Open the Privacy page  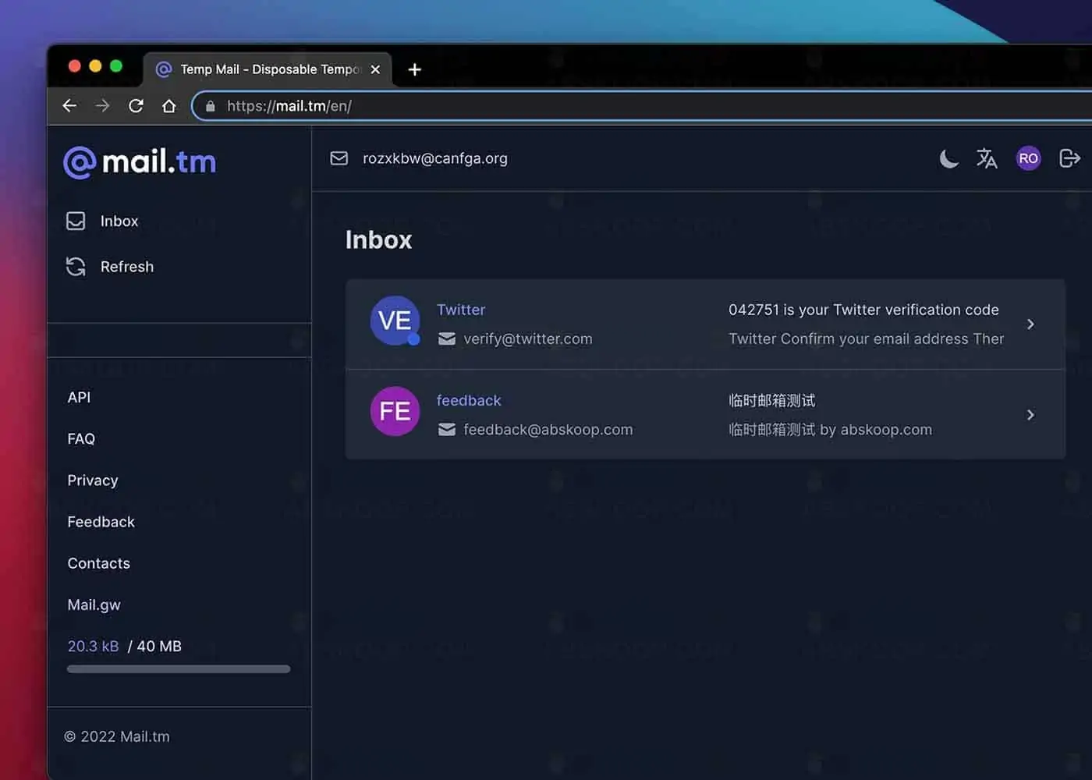pos(92,480)
